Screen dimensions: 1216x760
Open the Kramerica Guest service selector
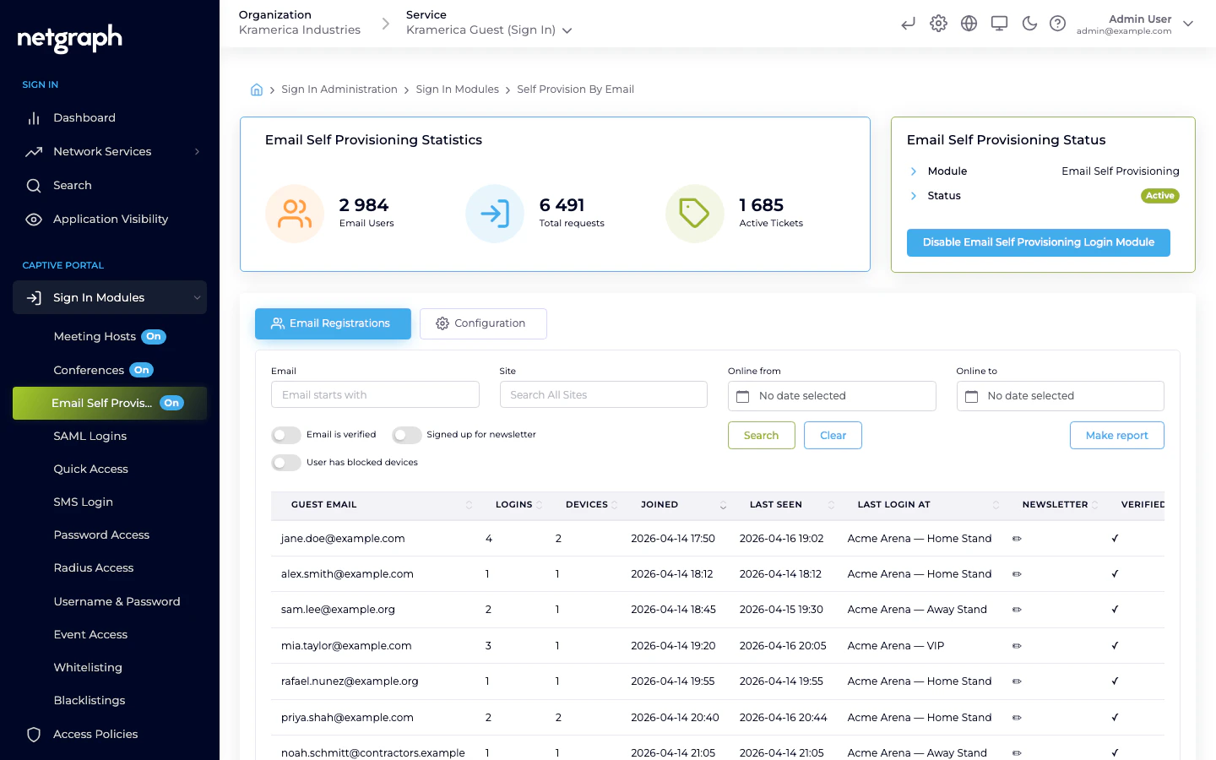point(490,29)
